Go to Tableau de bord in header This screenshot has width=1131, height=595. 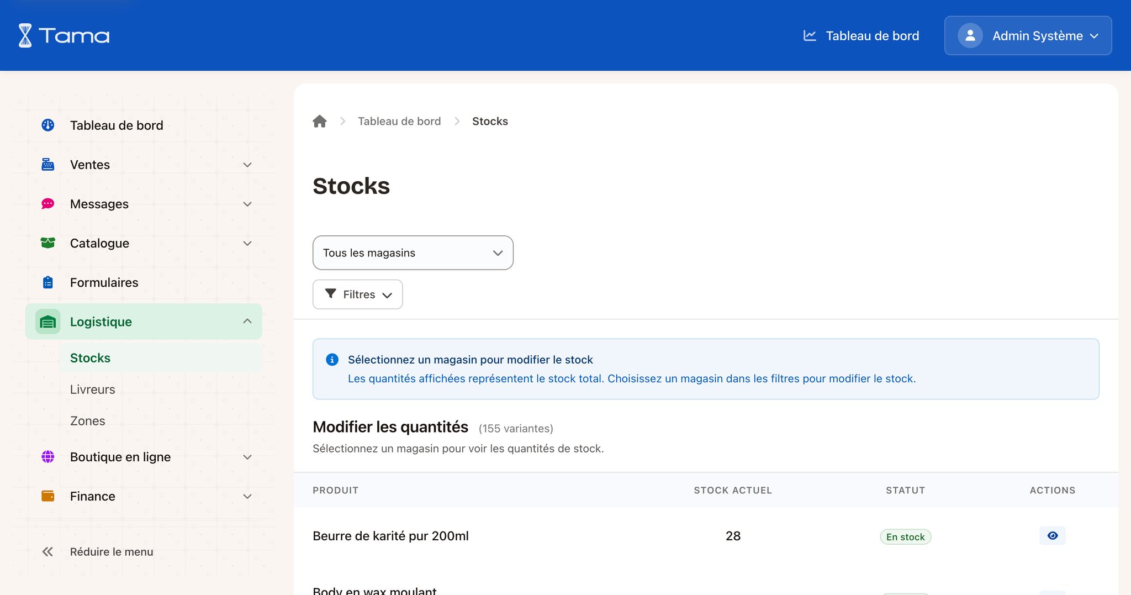click(x=861, y=35)
